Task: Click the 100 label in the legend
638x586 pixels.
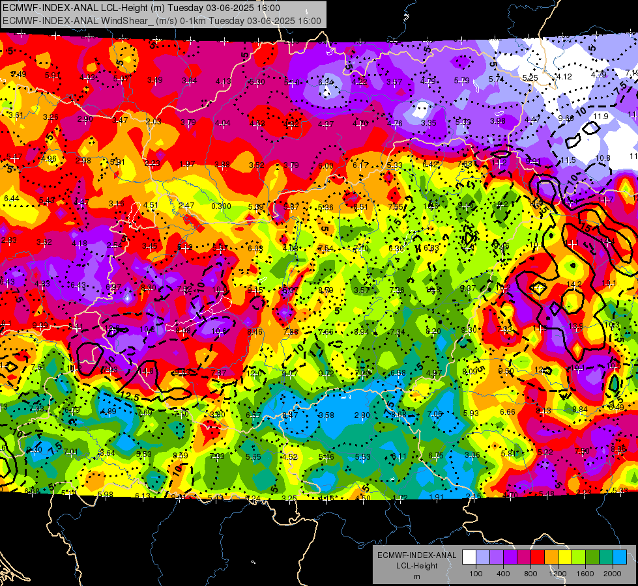Action: pyautogui.click(x=476, y=574)
